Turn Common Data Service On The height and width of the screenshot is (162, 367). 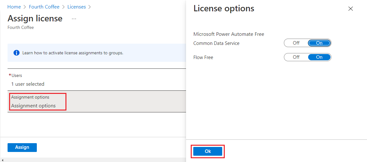pyautogui.click(x=319, y=43)
